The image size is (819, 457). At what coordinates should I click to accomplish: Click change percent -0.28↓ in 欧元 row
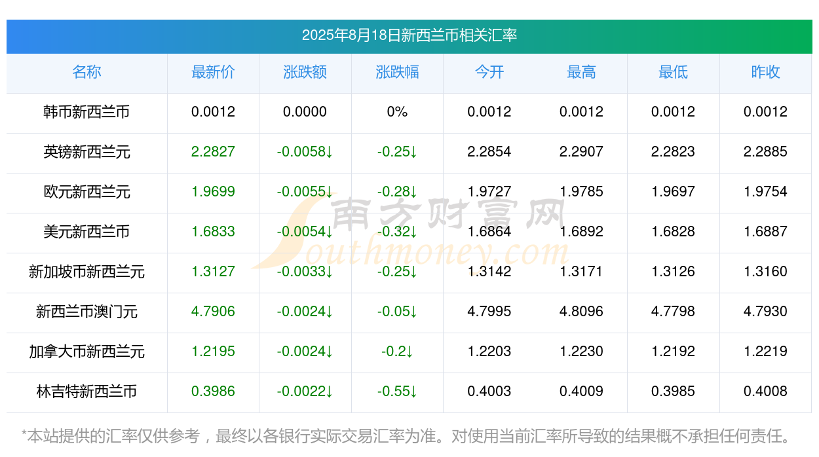(397, 192)
